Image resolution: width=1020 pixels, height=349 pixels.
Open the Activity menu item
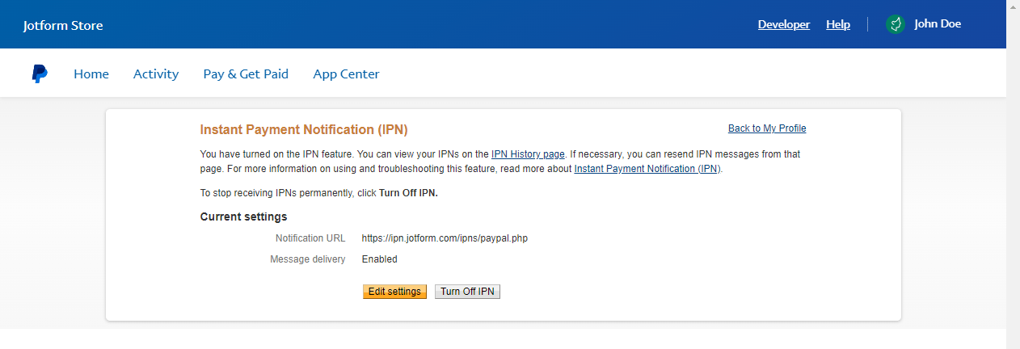pos(156,74)
